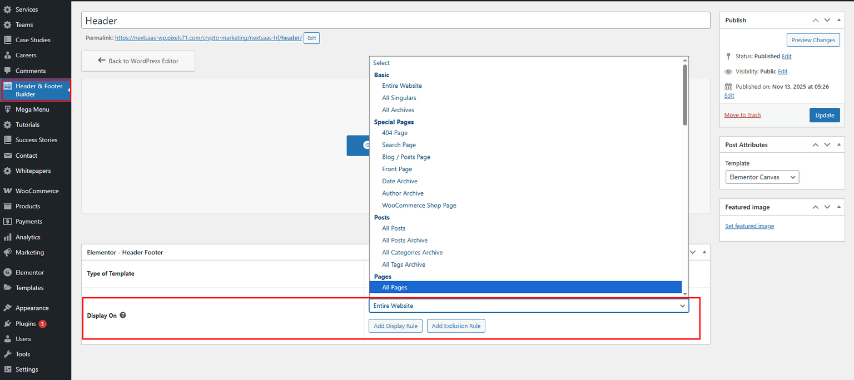Open Header & Footer Builder menu item
The width and height of the screenshot is (854, 380).
coord(36,89)
